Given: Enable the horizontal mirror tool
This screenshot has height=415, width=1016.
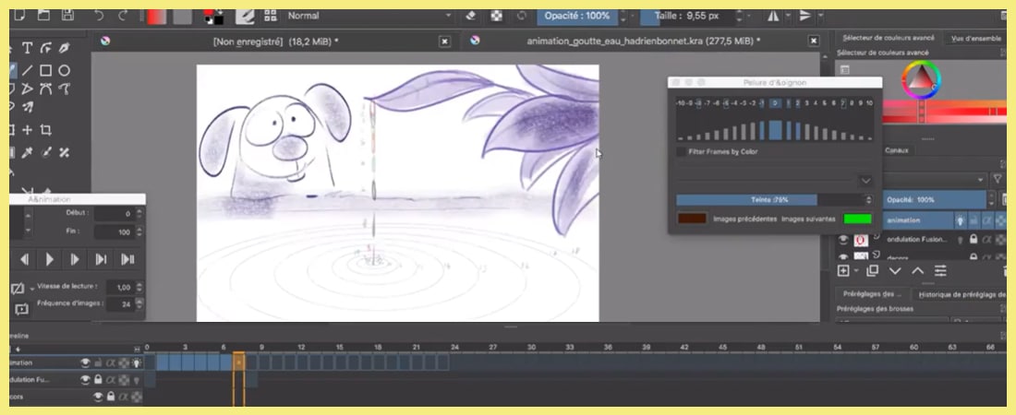Looking at the screenshot, I should click(773, 16).
